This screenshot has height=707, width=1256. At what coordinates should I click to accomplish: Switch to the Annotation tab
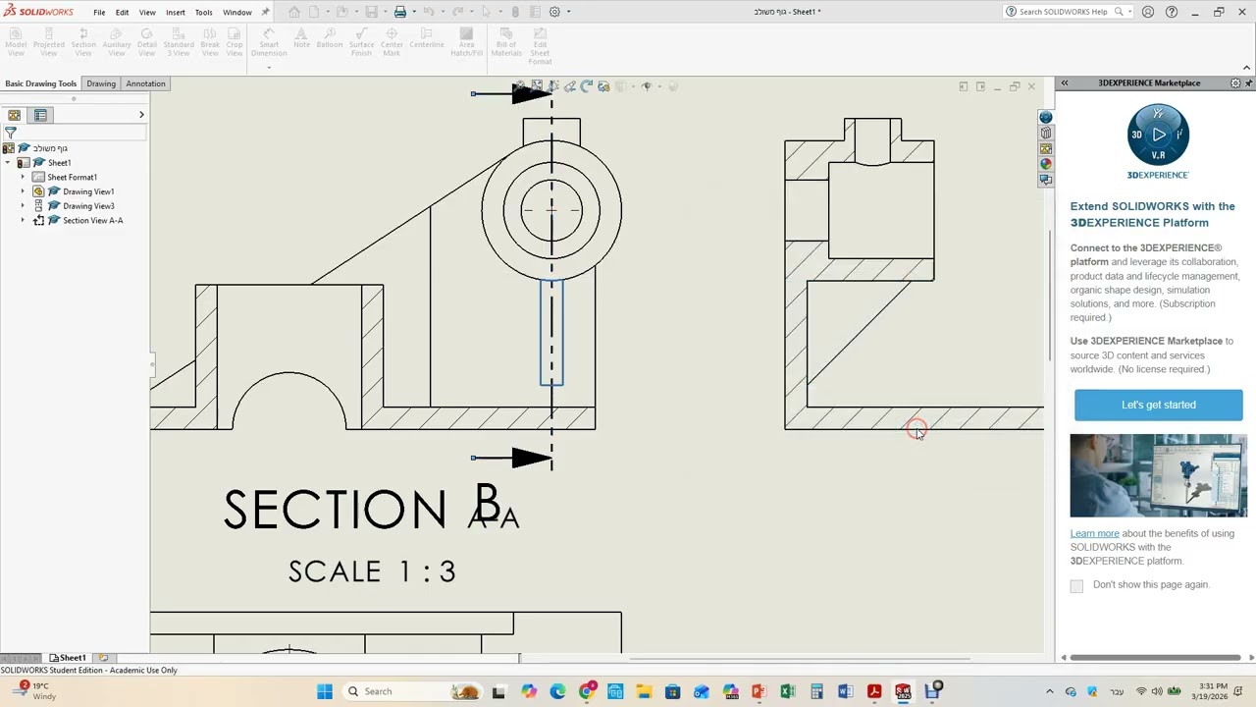coord(145,83)
